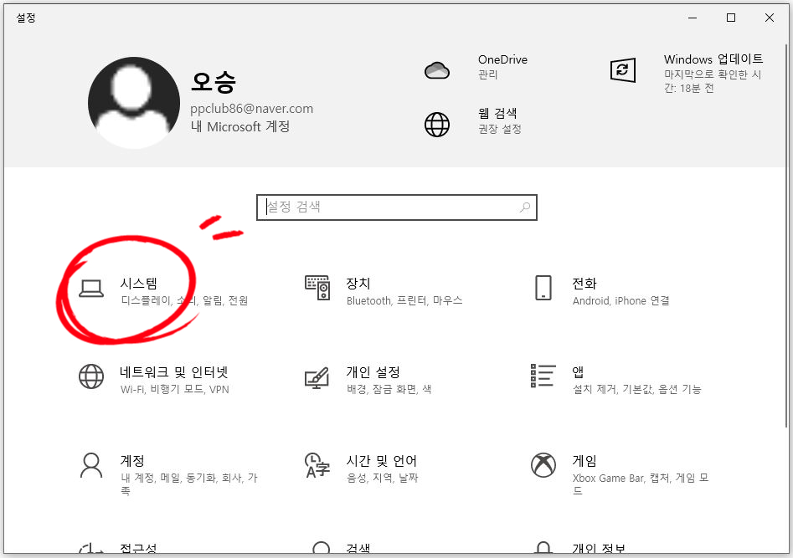Click '음성, 지역, 날짜' description
This screenshot has width=793, height=558.
tap(383, 478)
